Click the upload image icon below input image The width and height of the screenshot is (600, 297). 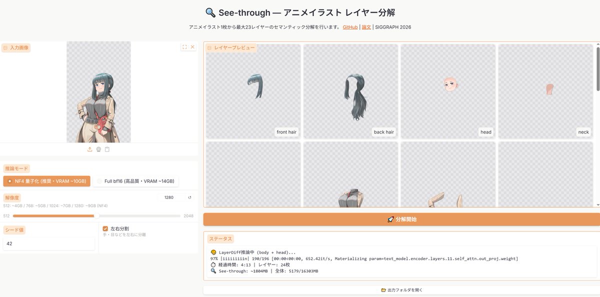click(89, 149)
